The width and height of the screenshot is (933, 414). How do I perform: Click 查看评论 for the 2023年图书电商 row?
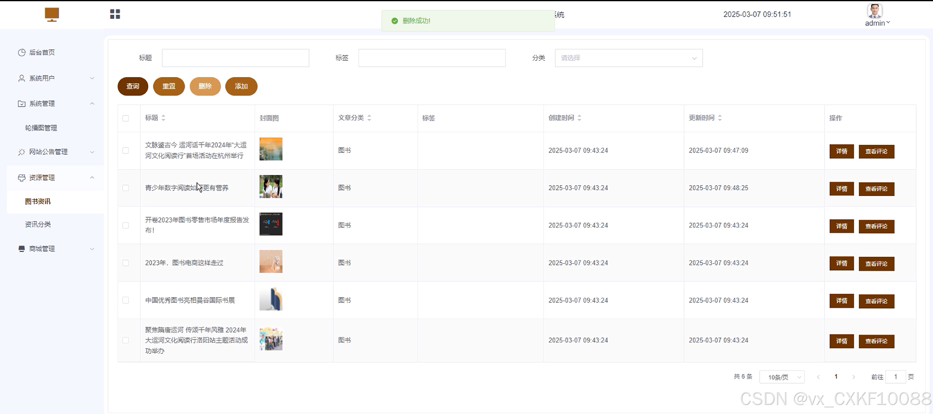(876, 264)
